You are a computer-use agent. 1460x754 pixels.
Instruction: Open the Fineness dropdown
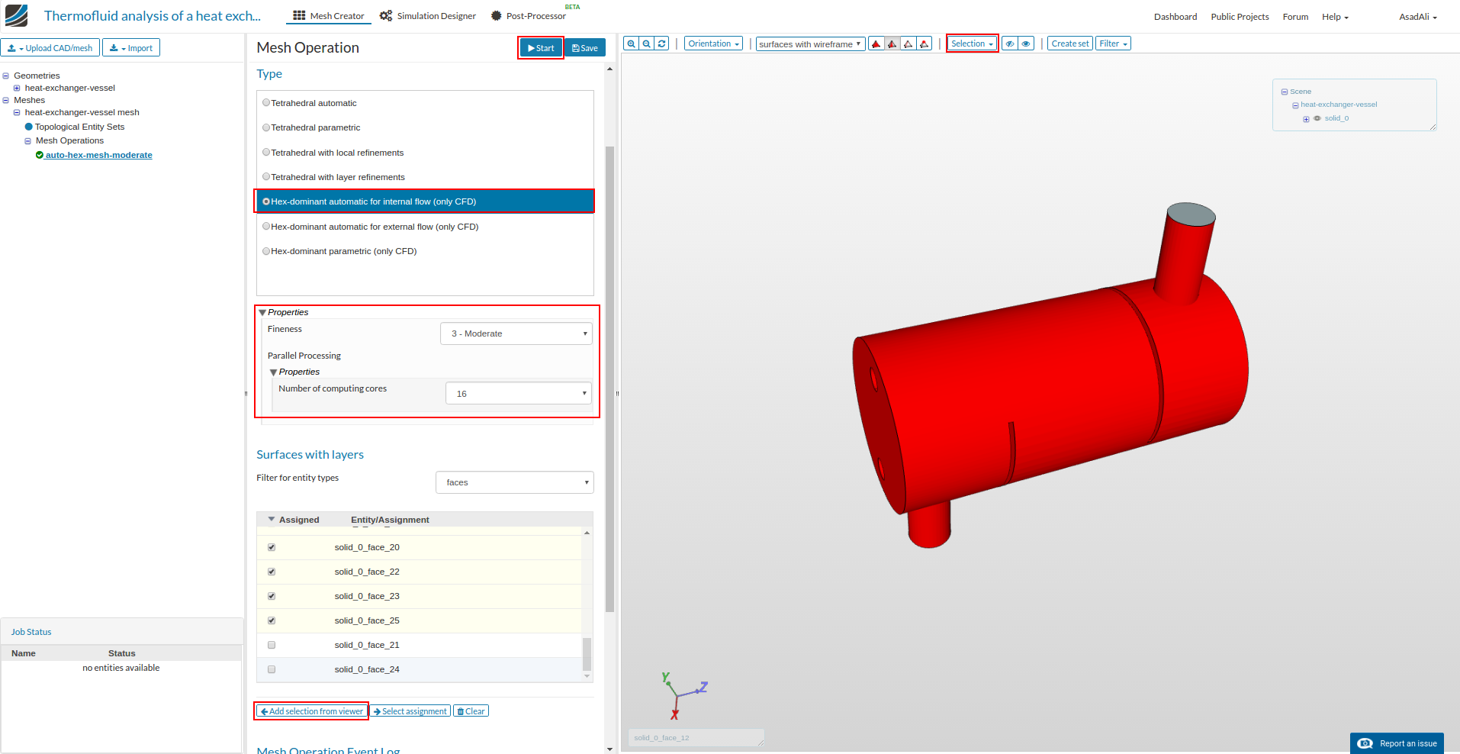516,333
